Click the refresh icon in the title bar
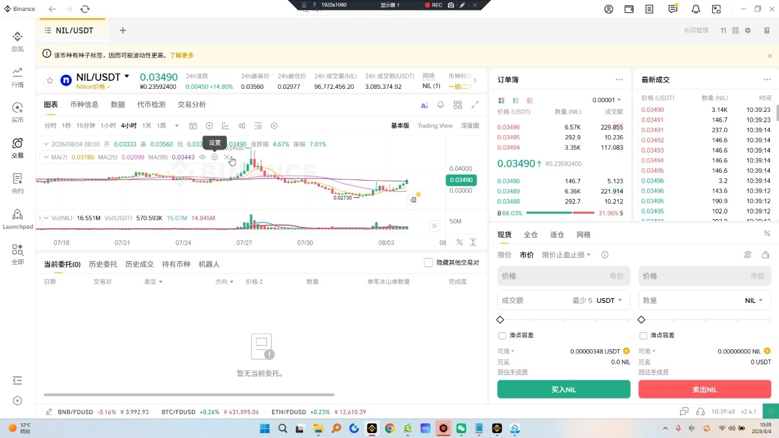Screen dimensions: 779x438 [x=85, y=9]
